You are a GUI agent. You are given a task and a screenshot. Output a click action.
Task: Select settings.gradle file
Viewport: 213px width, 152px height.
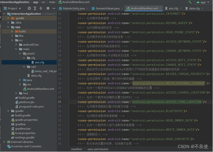23,137
